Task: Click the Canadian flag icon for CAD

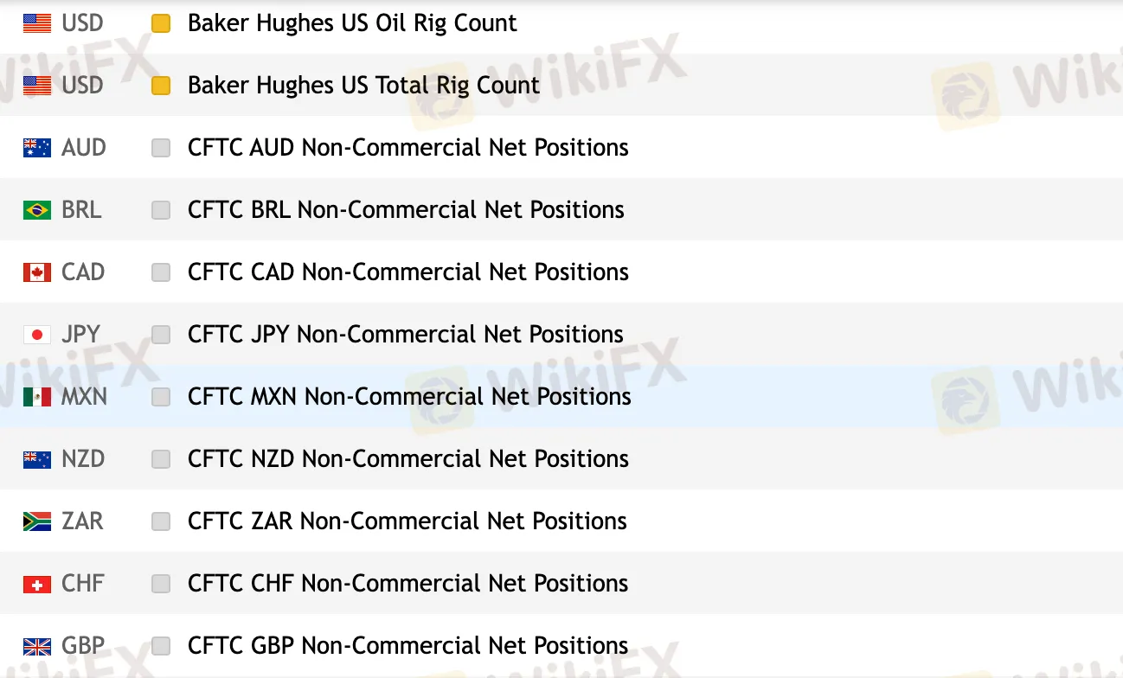Action: point(37,272)
